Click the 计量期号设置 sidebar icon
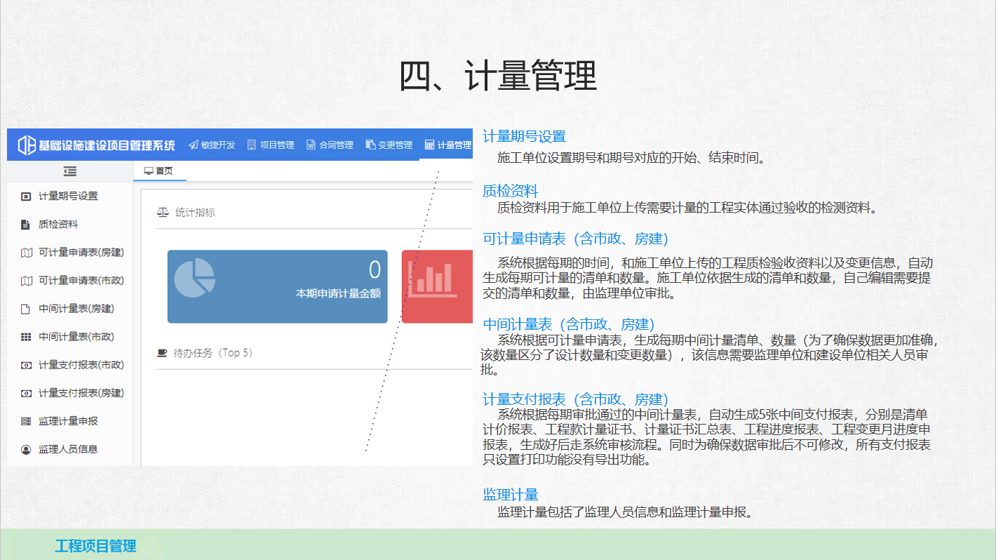996x560 pixels. click(26, 196)
